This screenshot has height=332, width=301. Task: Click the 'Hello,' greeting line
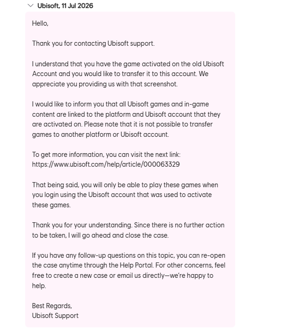[40, 23]
